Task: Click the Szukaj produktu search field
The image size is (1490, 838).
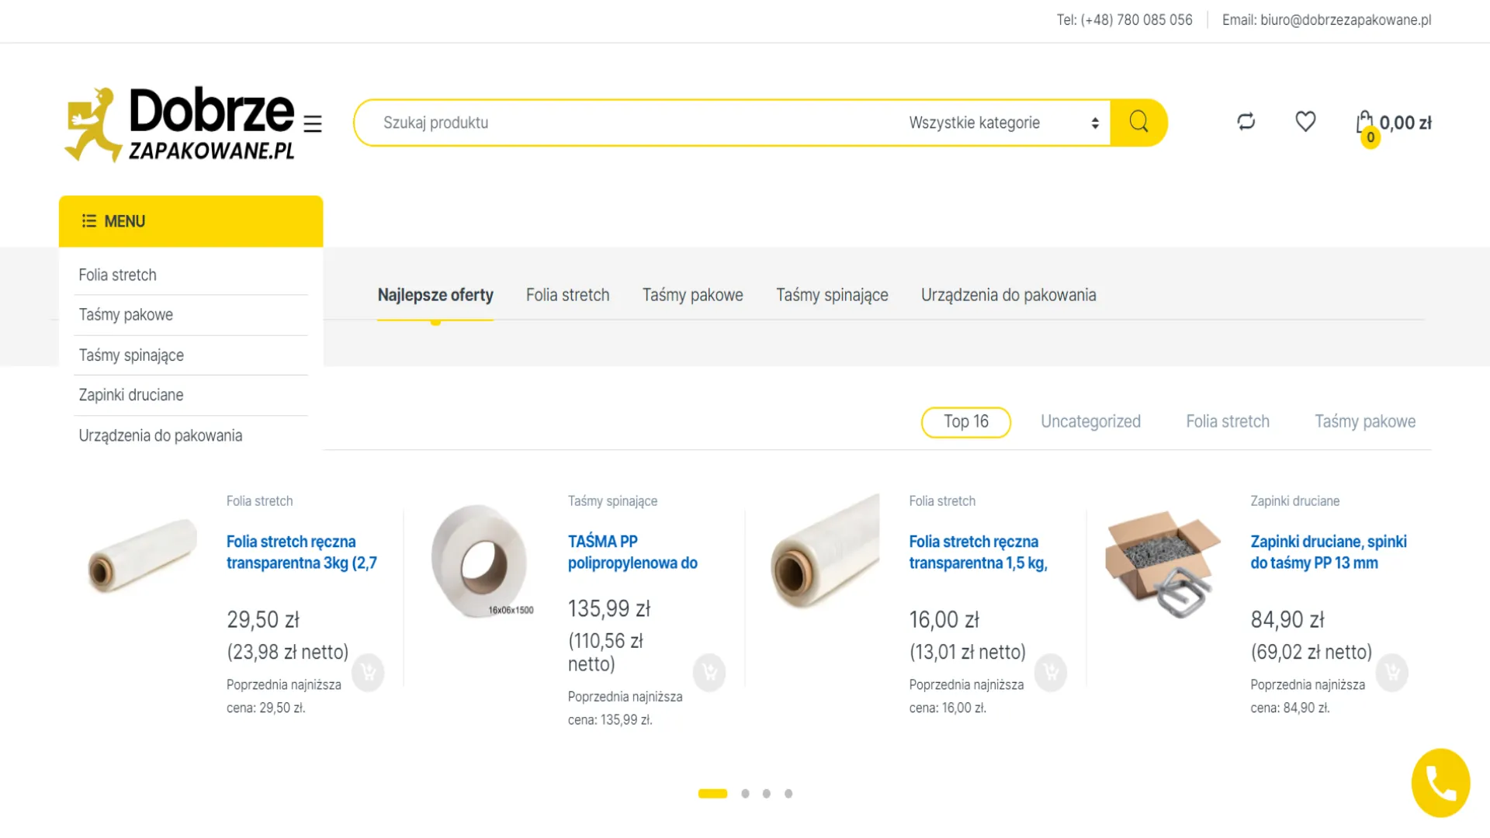Action: click(621, 123)
